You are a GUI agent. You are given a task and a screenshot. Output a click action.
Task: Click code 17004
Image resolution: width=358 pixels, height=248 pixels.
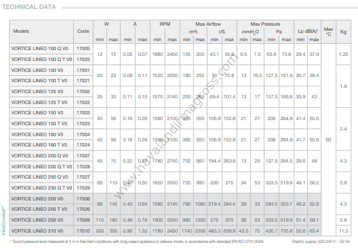pos(83,135)
